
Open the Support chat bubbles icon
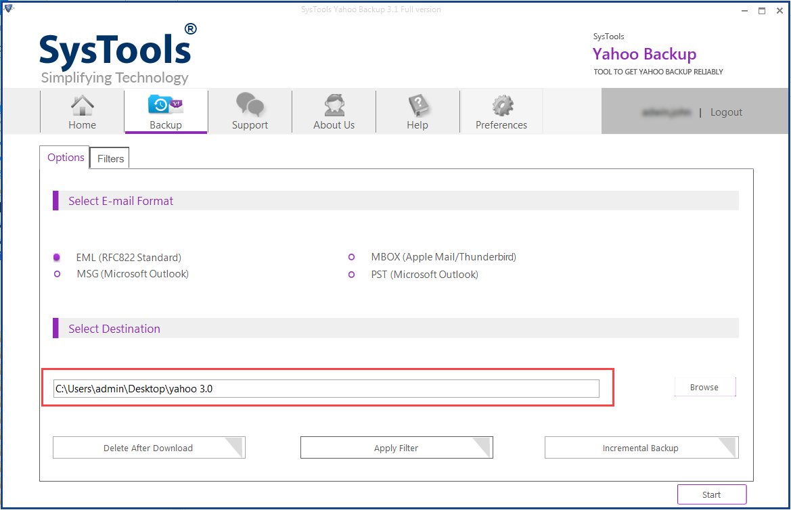tap(250, 104)
